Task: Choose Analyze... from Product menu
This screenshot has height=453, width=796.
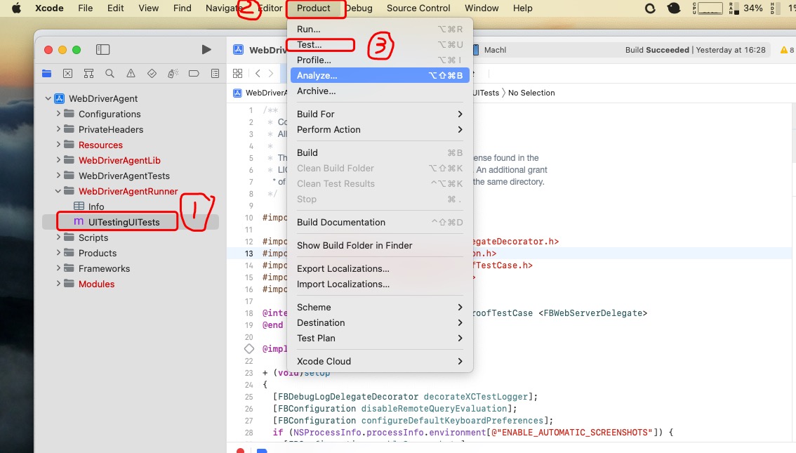Action: click(x=380, y=76)
